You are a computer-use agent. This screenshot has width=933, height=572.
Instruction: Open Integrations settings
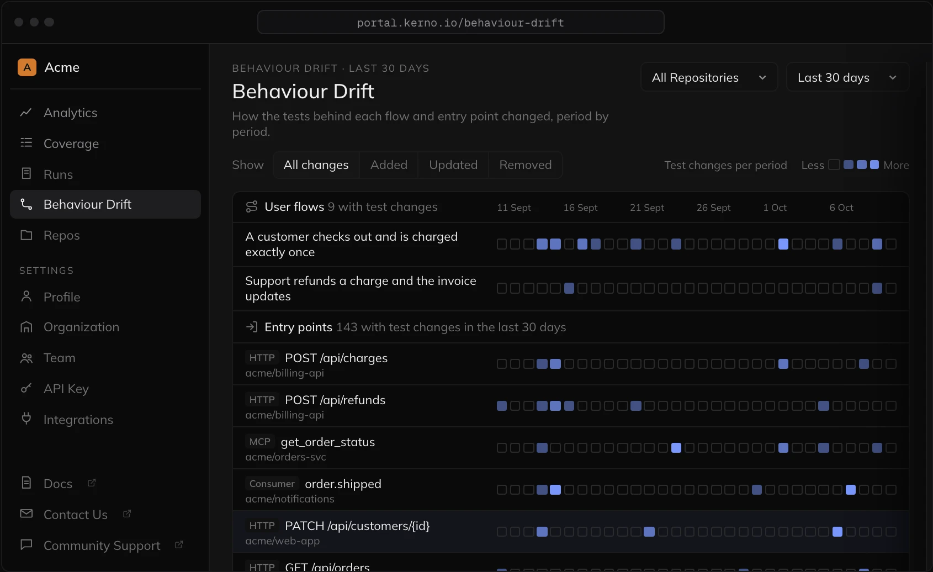click(105, 420)
